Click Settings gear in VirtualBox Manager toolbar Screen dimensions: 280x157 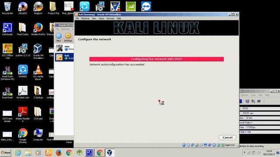point(68,38)
